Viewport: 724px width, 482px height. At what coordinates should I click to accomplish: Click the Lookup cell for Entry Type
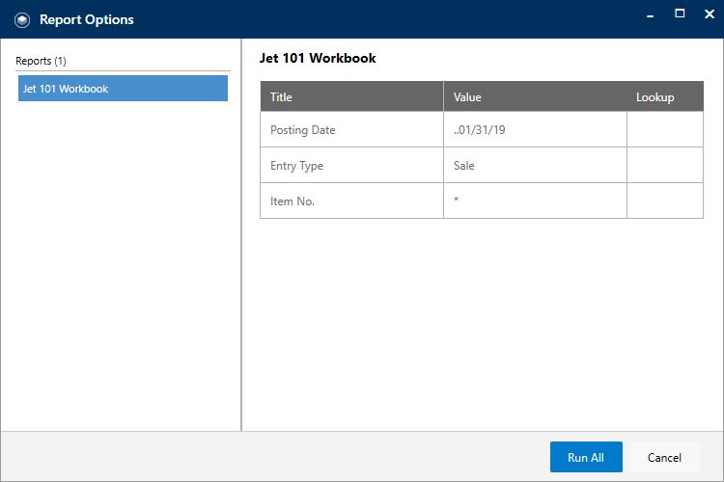tap(665, 165)
